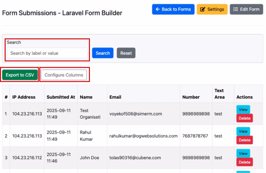
Task: Select email rahulkumar@ogwebsolutions.com
Action: click(144, 136)
